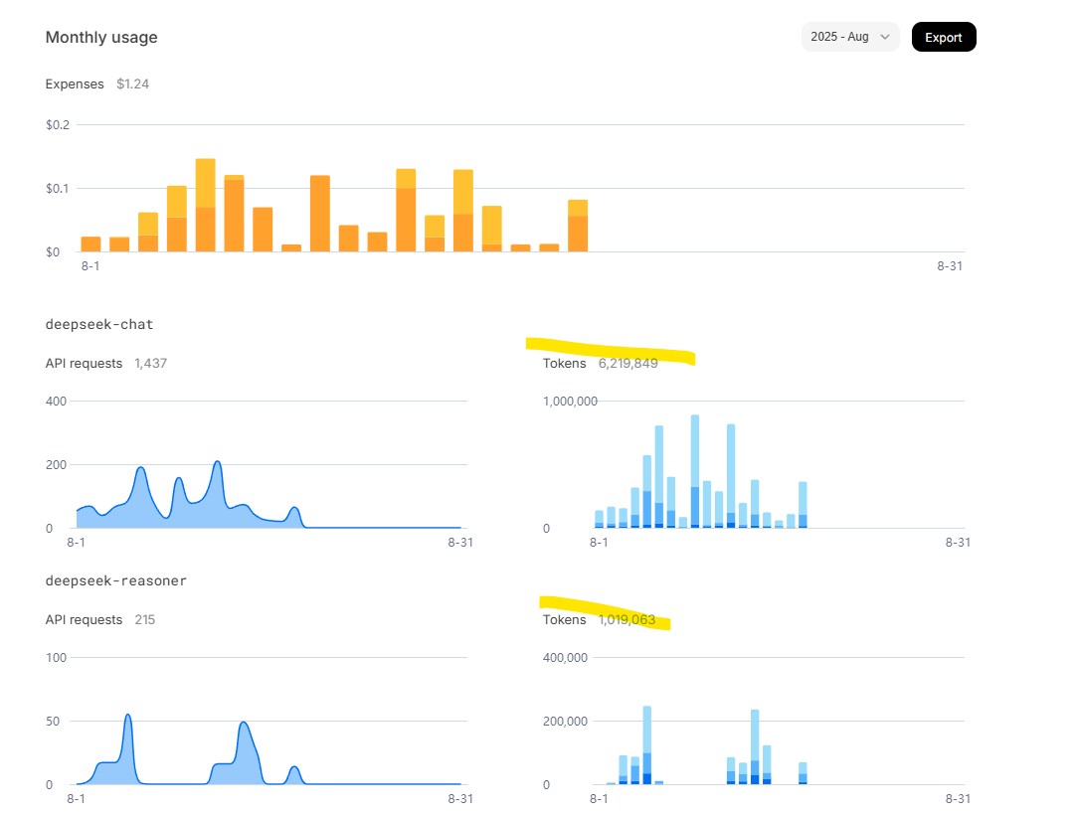This screenshot has width=1075, height=816.
Task: Click the 8-31 label under expenses chart
Action: [950, 265]
